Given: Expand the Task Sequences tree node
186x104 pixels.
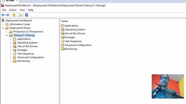Looking at the screenshot, I should pos(11,54).
